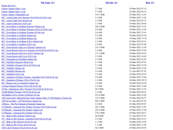Open From Russia with Love (Europe) (En,Fr,De,Es,It,Nl,Sv).zip
Image resolution: width=173 pixels, height=130 pixels.
30,50
